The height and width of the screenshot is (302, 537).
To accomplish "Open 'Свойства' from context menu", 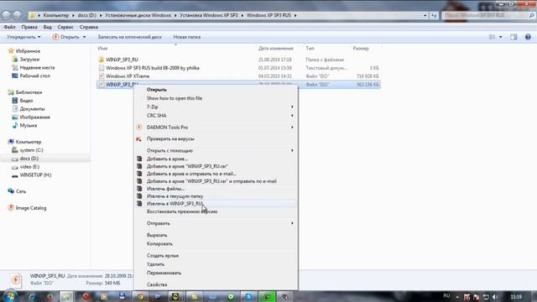I will pos(216,284).
